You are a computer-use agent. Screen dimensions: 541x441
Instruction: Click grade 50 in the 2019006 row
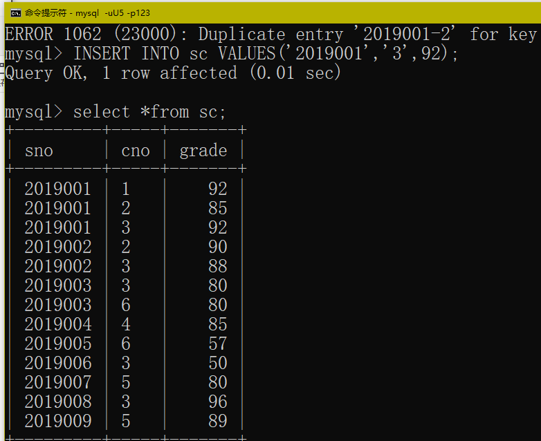click(218, 363)
